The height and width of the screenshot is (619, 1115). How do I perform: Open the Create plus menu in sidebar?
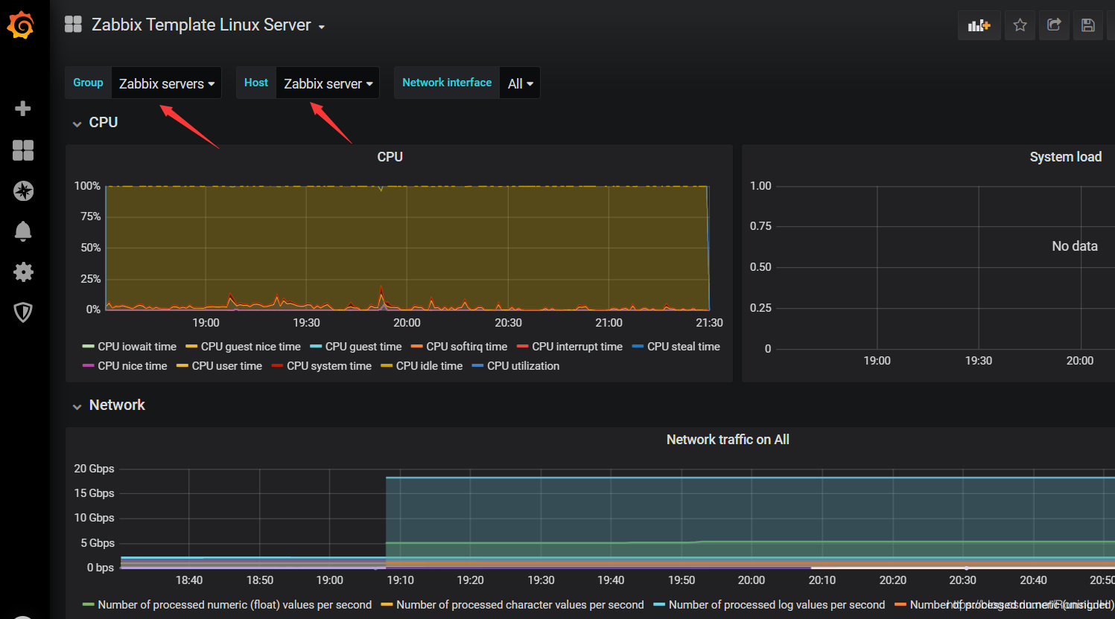23,109
